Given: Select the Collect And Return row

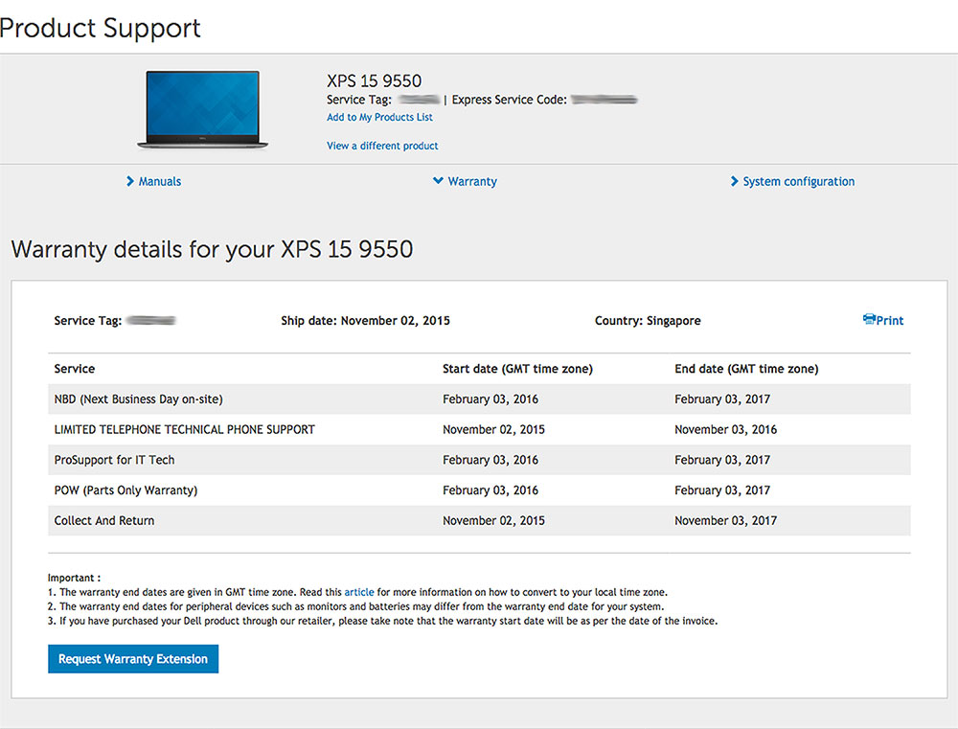Looking at the screenshot, I should tap(479, 520).
